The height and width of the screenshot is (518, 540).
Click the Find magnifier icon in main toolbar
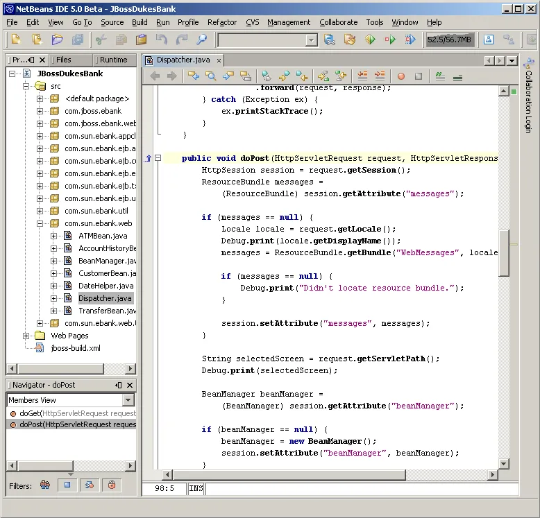coord(202,40)
